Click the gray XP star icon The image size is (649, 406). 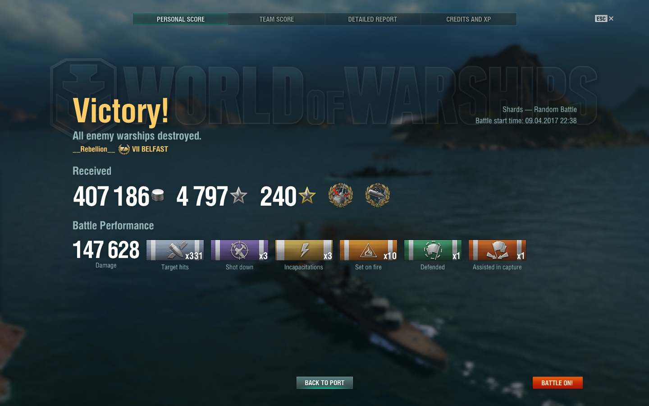coord(238,195)
